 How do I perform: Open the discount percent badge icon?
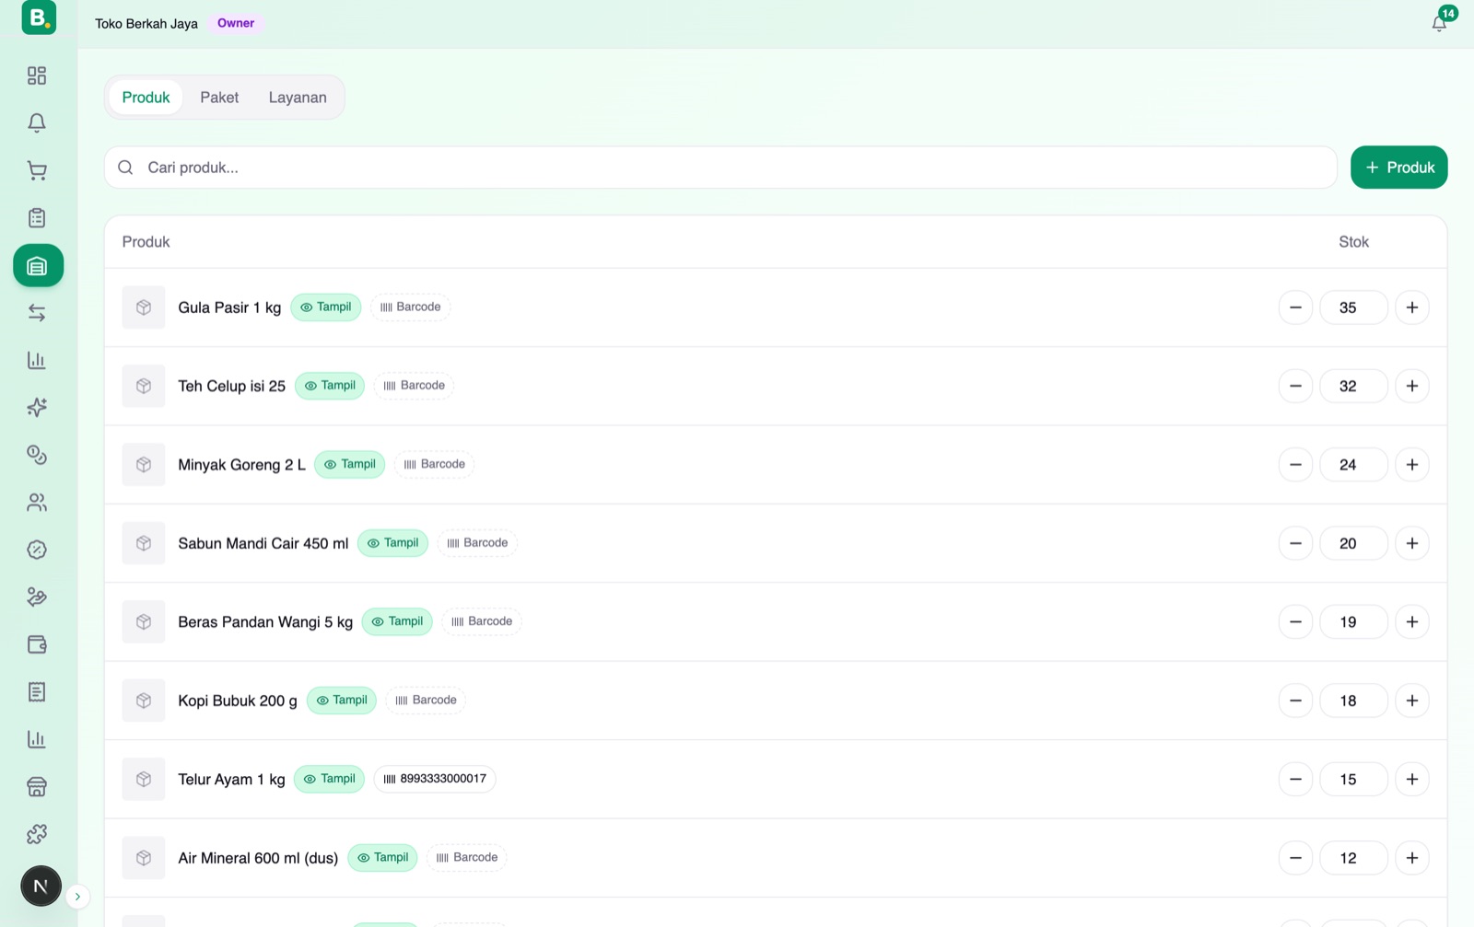tap(37, 550)
